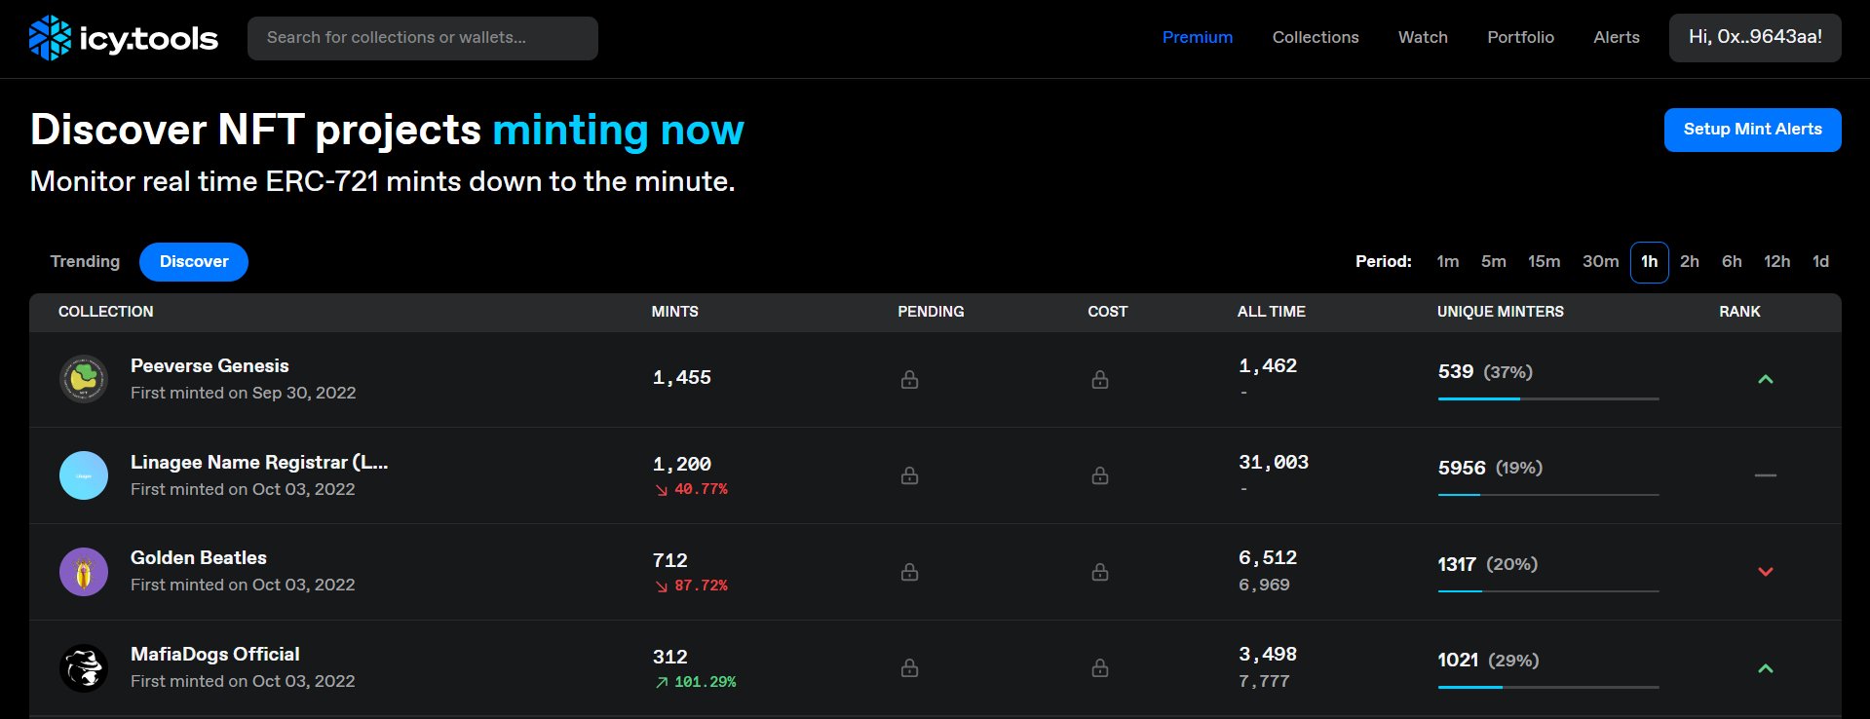Open the MafiaDogs Official collection link
Image resolution: width=1870 pixels, height=719 pixels.
pos(215,655)
